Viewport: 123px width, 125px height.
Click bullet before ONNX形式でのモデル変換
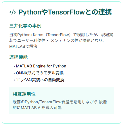click(x=14, y=73)
